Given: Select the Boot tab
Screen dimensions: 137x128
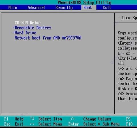Looking at the screenshot, I should pyautogui.click(x=88, y=8).
